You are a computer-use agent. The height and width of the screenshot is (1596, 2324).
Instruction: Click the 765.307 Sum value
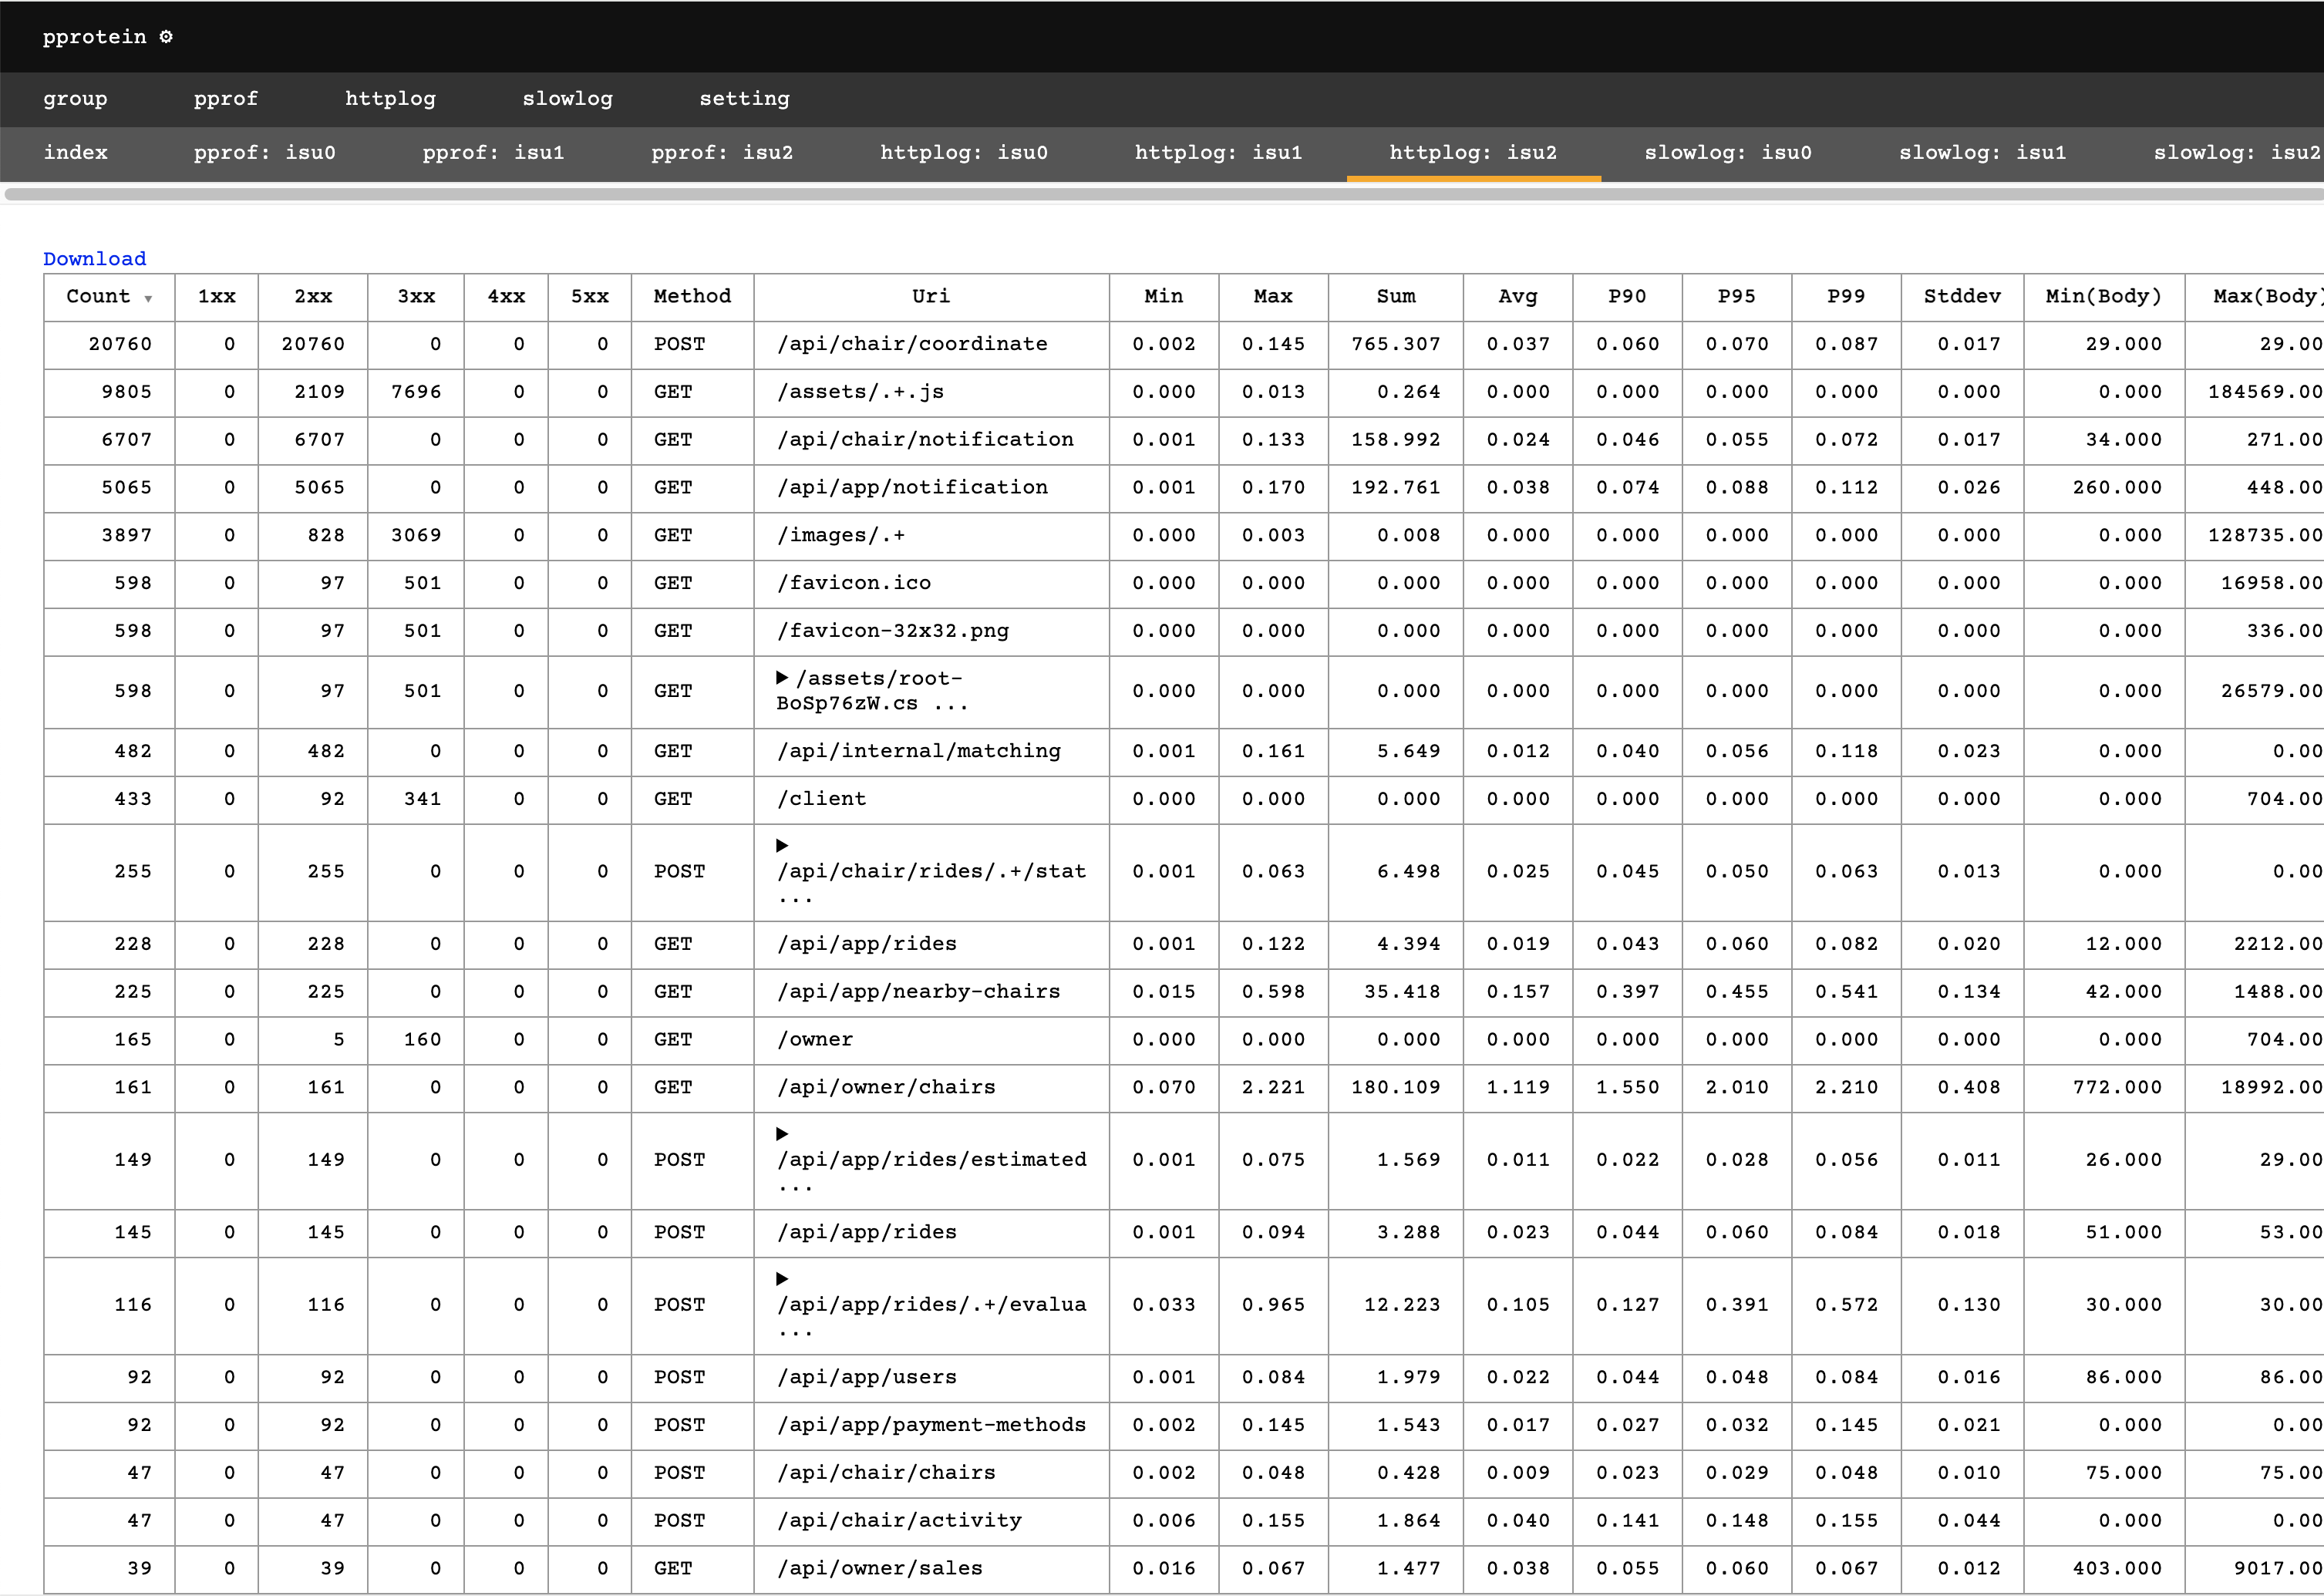coord(1396,345)
